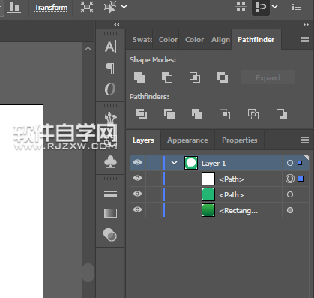The image size is (314, 298).
Task: Apply Minus Front shape mode
Action: [167, 77]
